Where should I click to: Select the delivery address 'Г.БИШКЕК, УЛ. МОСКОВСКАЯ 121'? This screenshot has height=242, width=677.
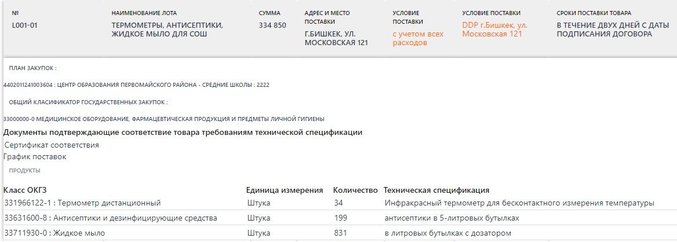(x=336, y=38)
